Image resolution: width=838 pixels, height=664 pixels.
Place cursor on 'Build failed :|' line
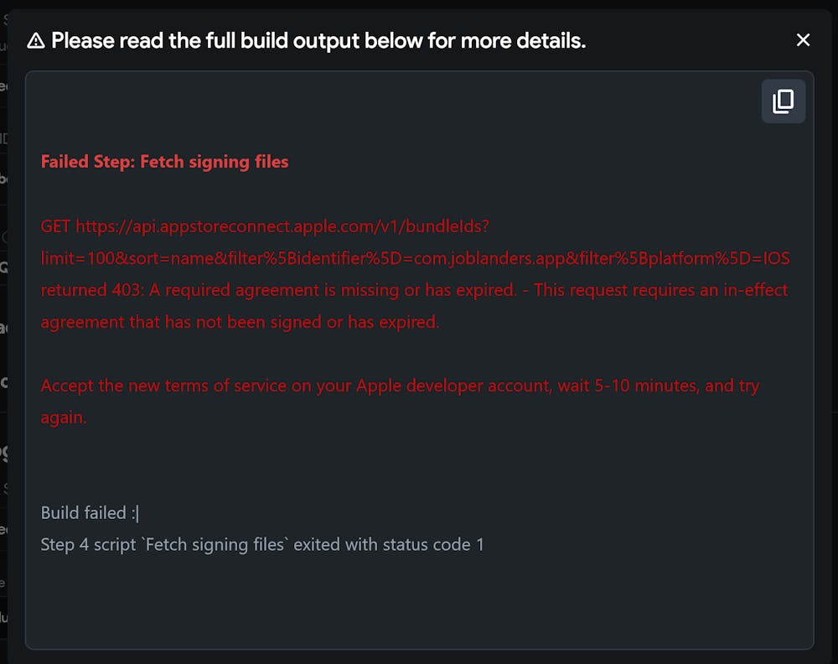[90, 513]
